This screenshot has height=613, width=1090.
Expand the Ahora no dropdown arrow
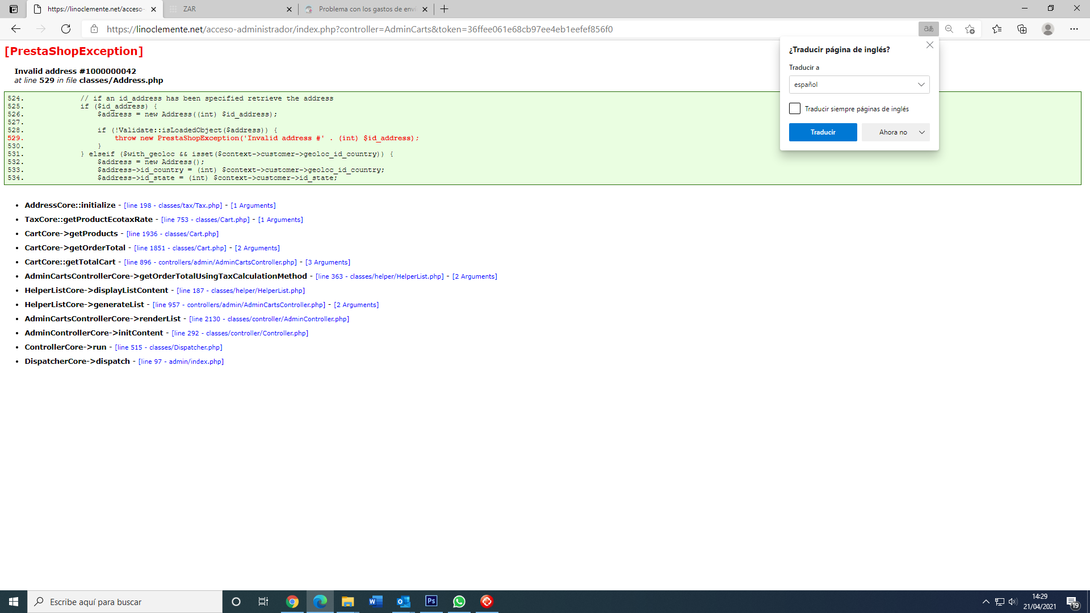click(x=922, y=132)
